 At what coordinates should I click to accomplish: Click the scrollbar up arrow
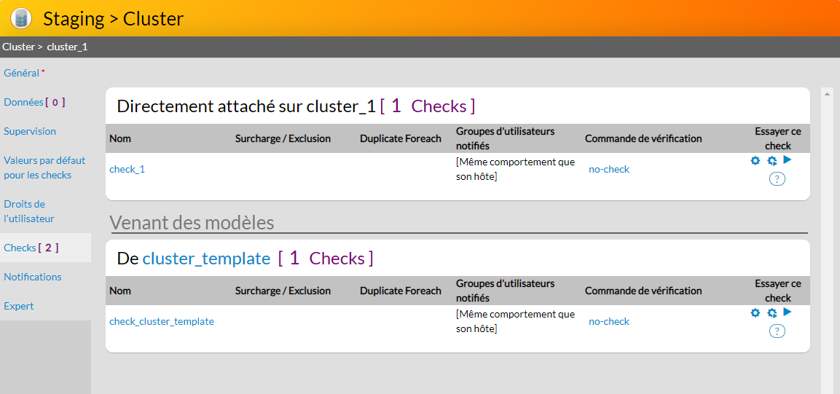tap(827, 93)
